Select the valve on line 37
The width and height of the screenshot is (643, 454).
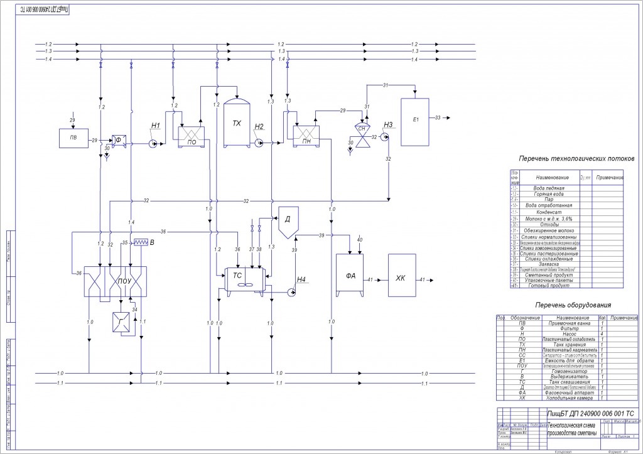pos(252,227)
